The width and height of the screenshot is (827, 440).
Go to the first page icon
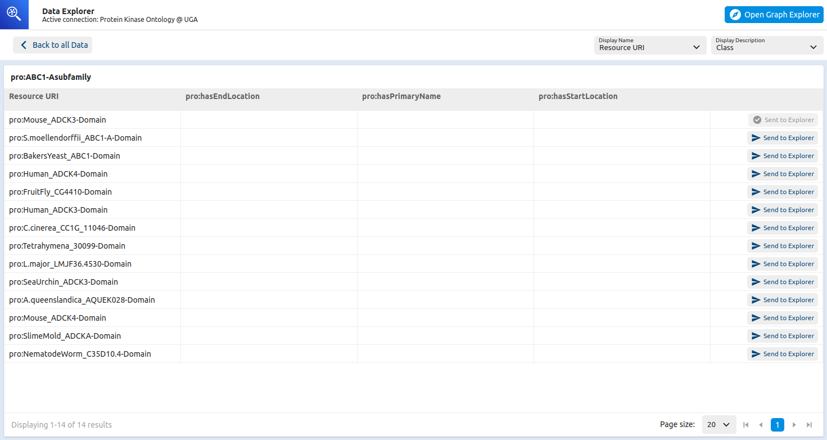point(745,425)
